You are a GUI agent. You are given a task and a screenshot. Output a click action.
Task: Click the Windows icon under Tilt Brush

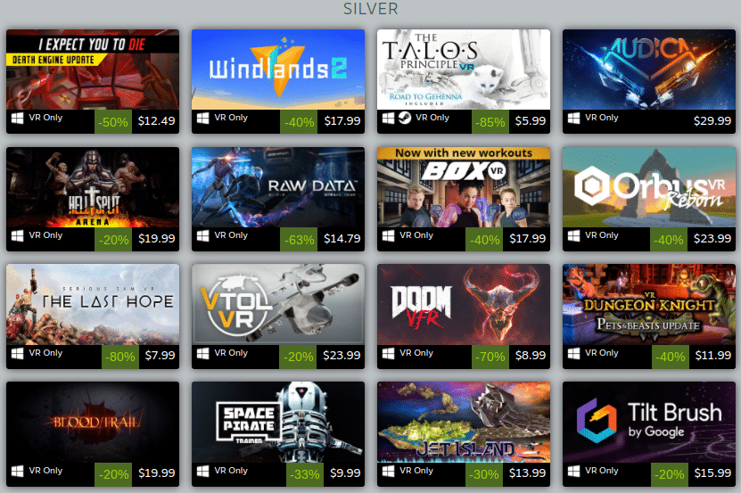pyautogui.click(x=573, y=472)
